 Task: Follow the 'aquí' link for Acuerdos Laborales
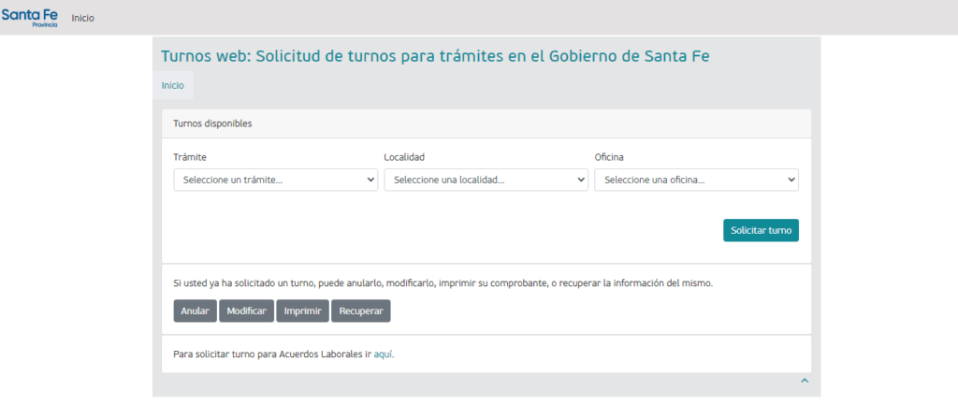[x=383, y=354]
